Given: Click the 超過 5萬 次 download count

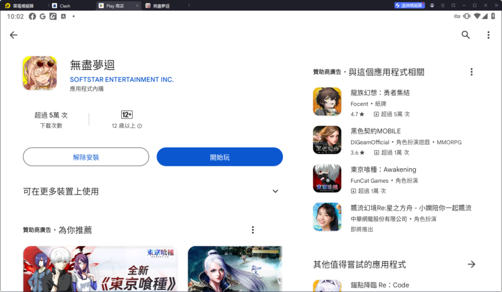Looking at the screenshot, I should tap(51, 115).
